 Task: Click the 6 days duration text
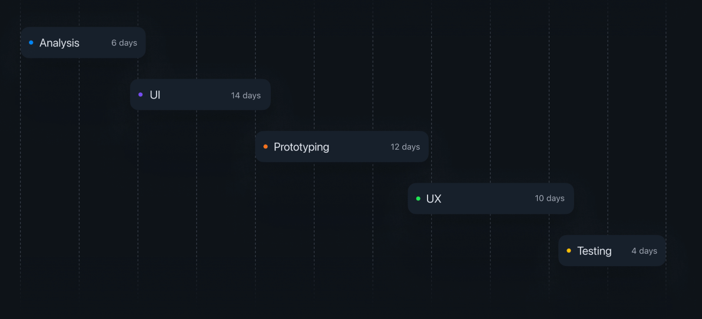(124, 43)
